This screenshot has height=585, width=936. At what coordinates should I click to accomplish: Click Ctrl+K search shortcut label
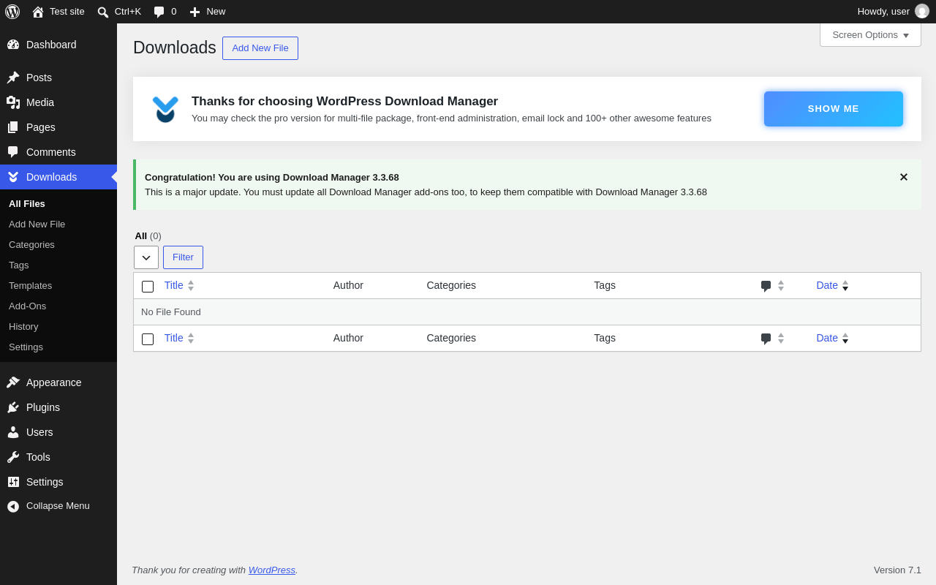pos(128,12)
